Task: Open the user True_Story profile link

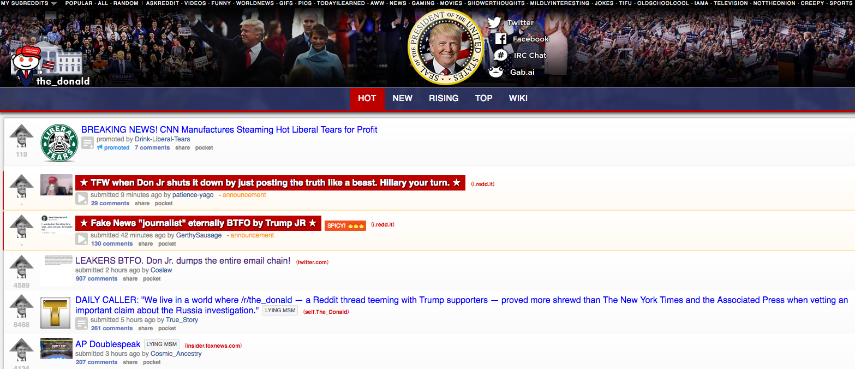Action: (x=182, y=320)
